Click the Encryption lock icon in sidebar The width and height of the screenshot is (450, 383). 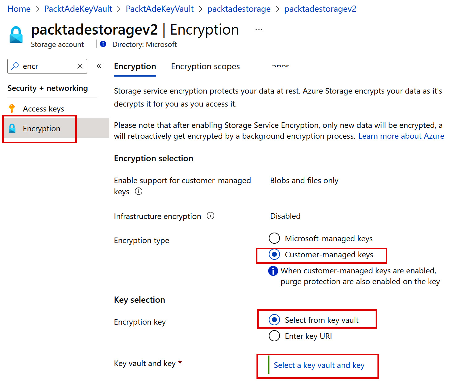click(x=12, y=128)
